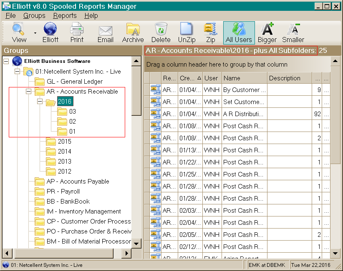Sort by the Re... column header

pyautogui.click(x=169, y=78)
